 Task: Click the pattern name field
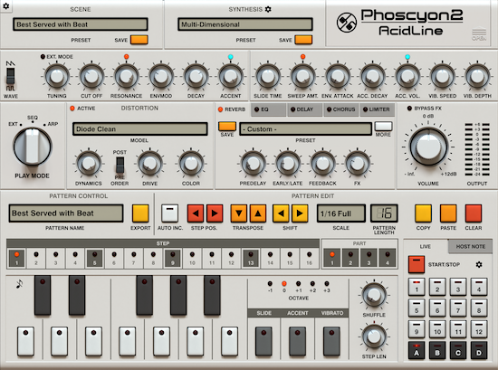tap(66, 213)
